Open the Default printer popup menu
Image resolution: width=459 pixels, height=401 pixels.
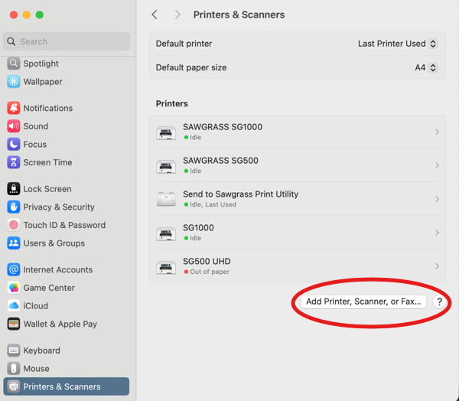point(398,44)
